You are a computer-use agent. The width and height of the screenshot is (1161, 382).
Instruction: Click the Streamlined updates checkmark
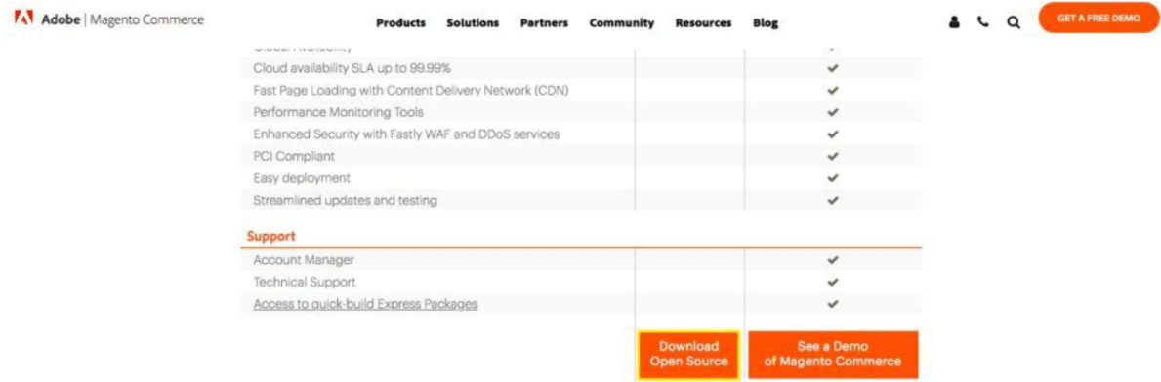[x=833, y=200]
